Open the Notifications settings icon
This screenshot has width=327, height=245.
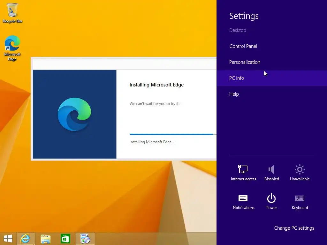pyautogui.click(x=243, y=202)
